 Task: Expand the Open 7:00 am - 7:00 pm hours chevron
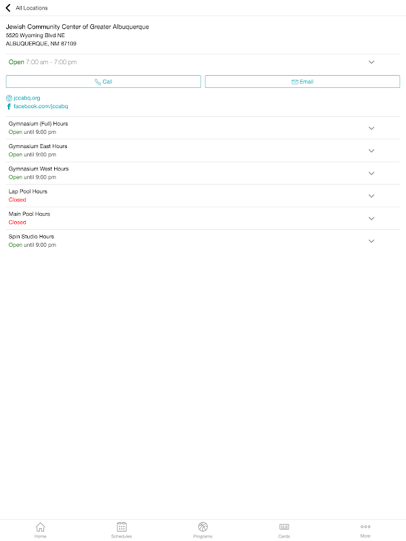click(371, 62)
